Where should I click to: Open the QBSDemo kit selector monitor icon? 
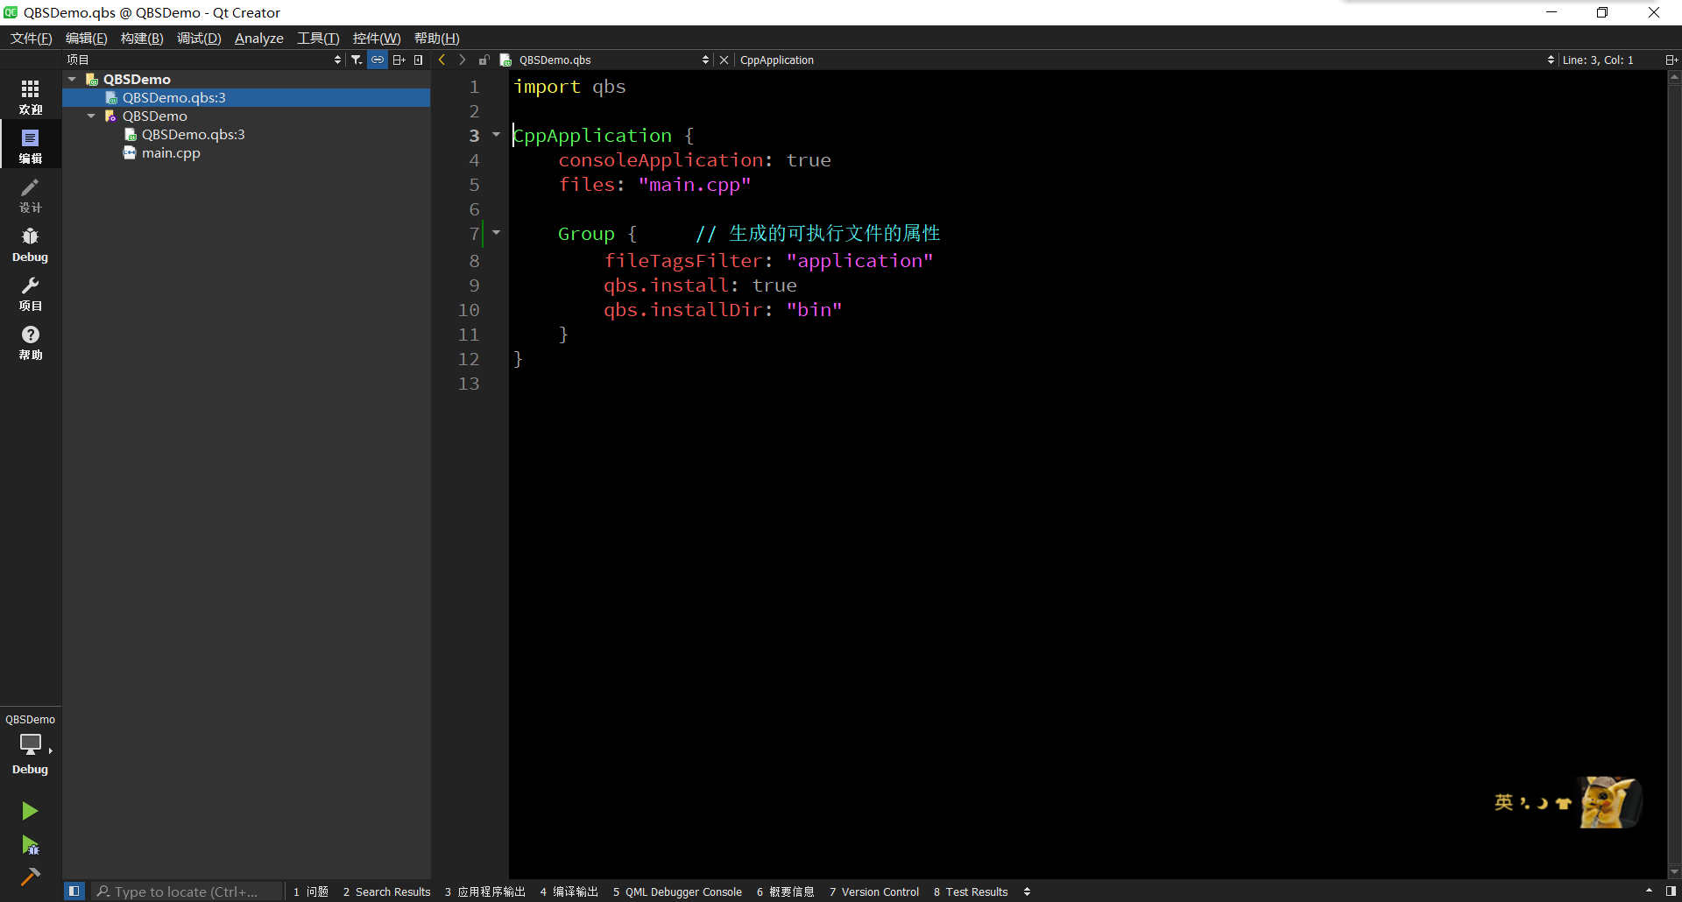31,744
